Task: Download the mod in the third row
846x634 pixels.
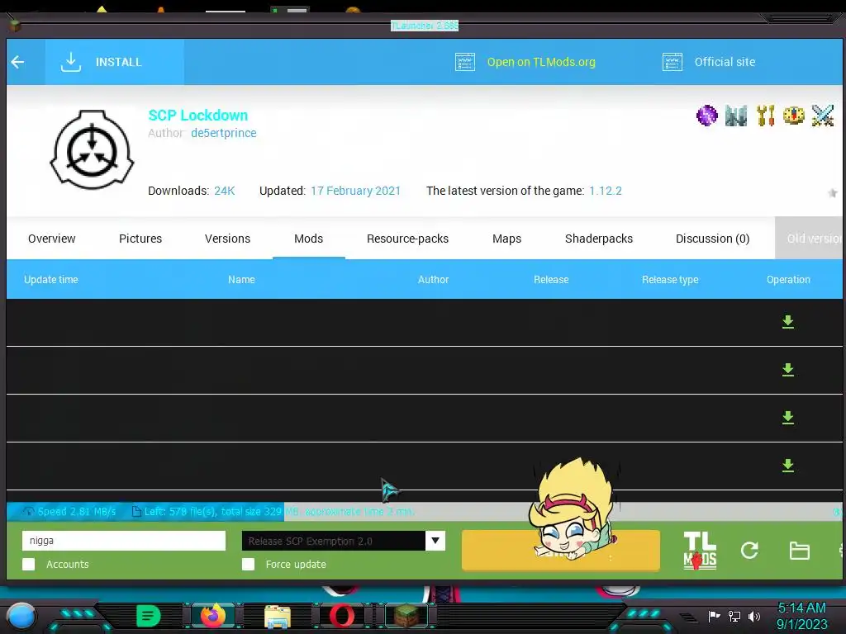Action: pos(787,417)
